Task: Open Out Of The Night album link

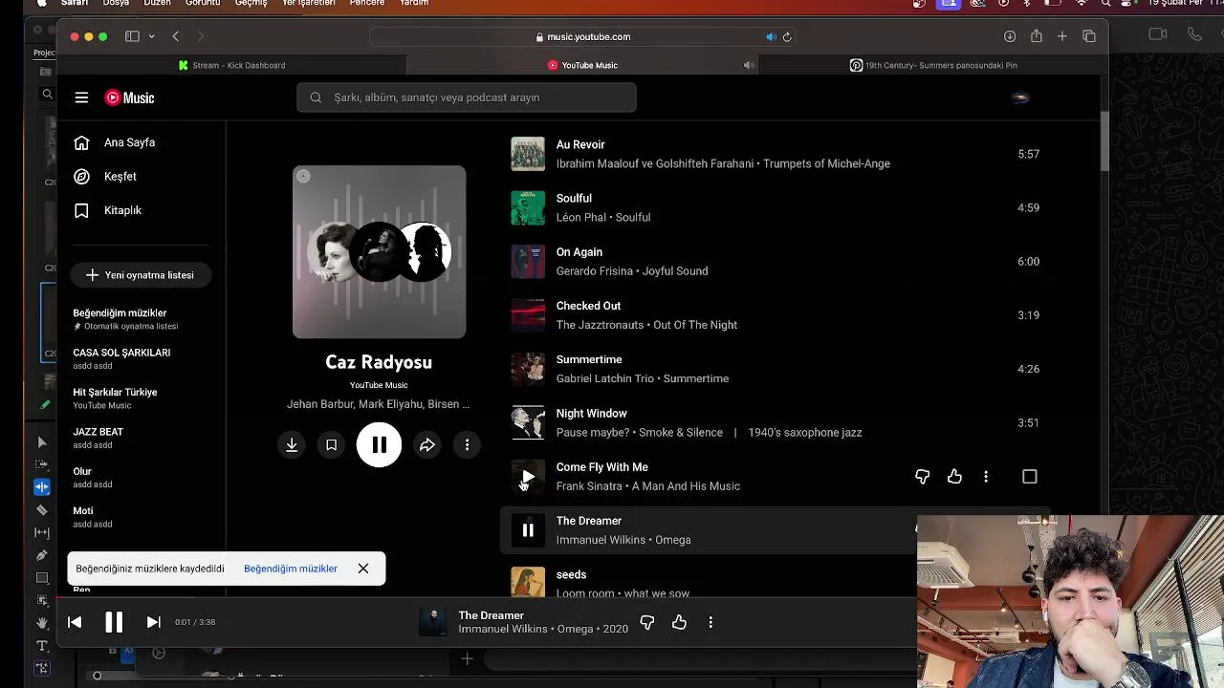Action: point(695,325)
